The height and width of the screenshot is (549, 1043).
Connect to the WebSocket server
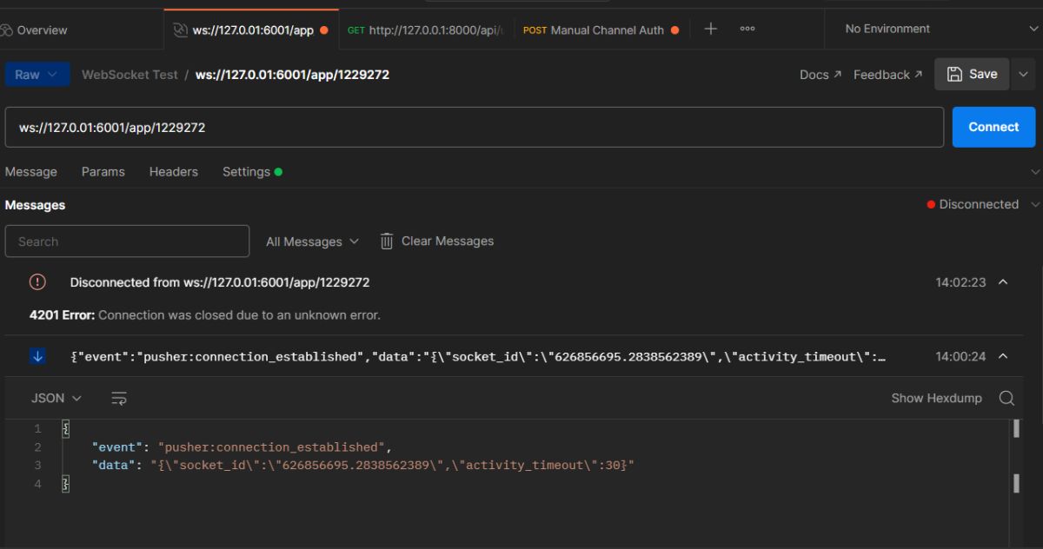993,127
